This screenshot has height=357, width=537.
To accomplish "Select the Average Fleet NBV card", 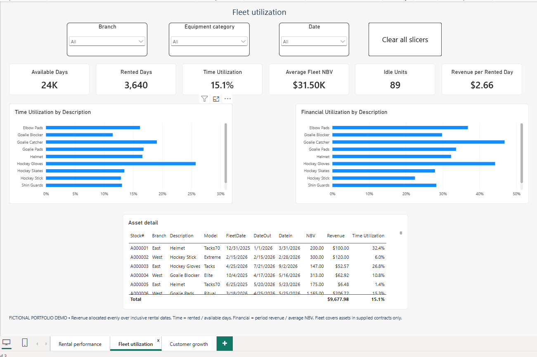I will [309, 79].
